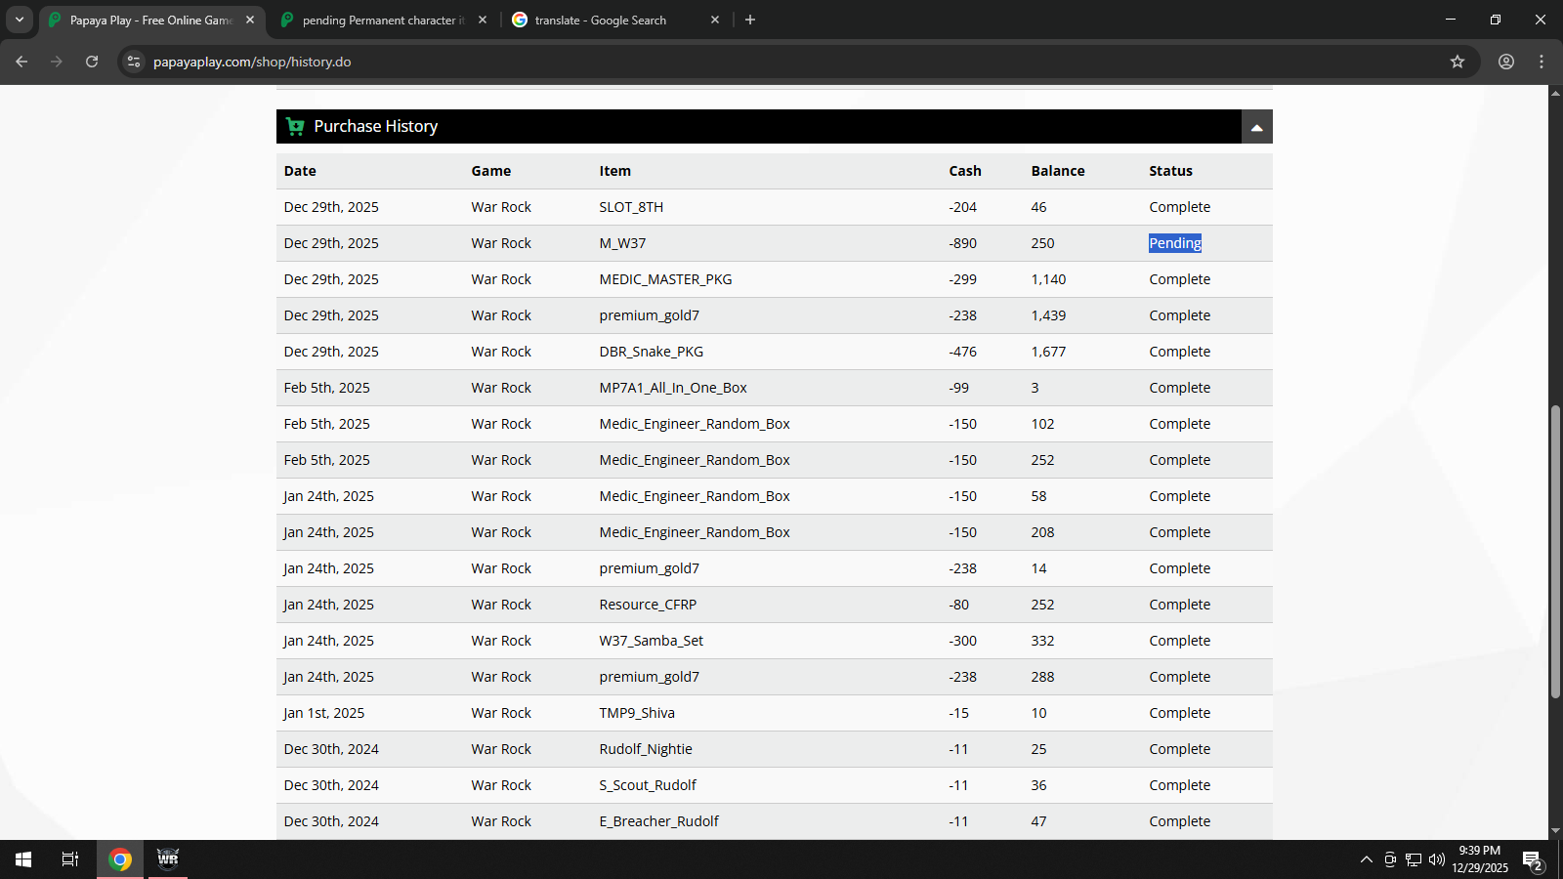Click the page vertical scrollbar thumb
The height and width of the screenshot is (879, 1563).
click(x=1554, y=552)
